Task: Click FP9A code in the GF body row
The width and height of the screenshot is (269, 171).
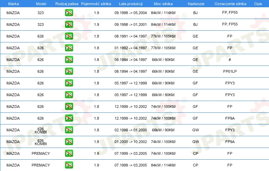Action: pyautogui.click(x=230, y=118)
